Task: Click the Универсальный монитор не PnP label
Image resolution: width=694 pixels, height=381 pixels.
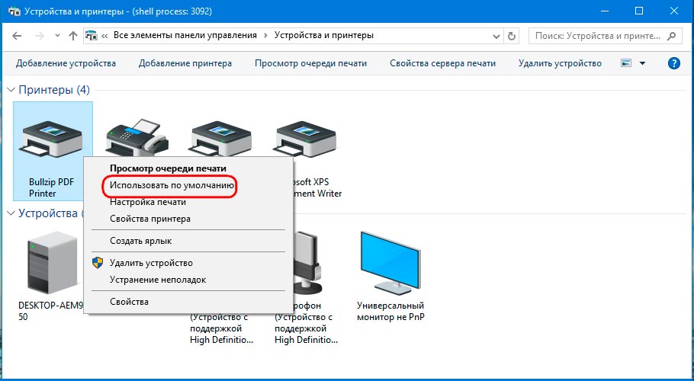Action: coord(390,311)
